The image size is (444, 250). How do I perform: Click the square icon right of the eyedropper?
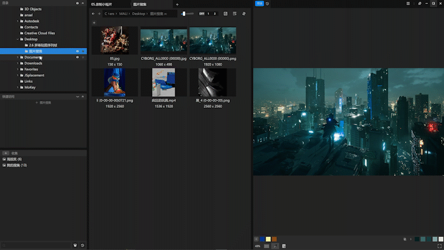(x=284, y=246)
